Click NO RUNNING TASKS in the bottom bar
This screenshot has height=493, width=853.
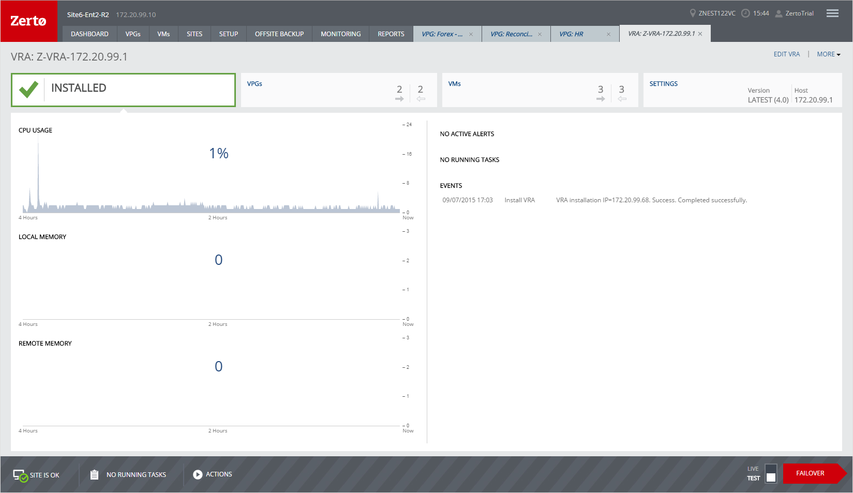pos(136,475)
